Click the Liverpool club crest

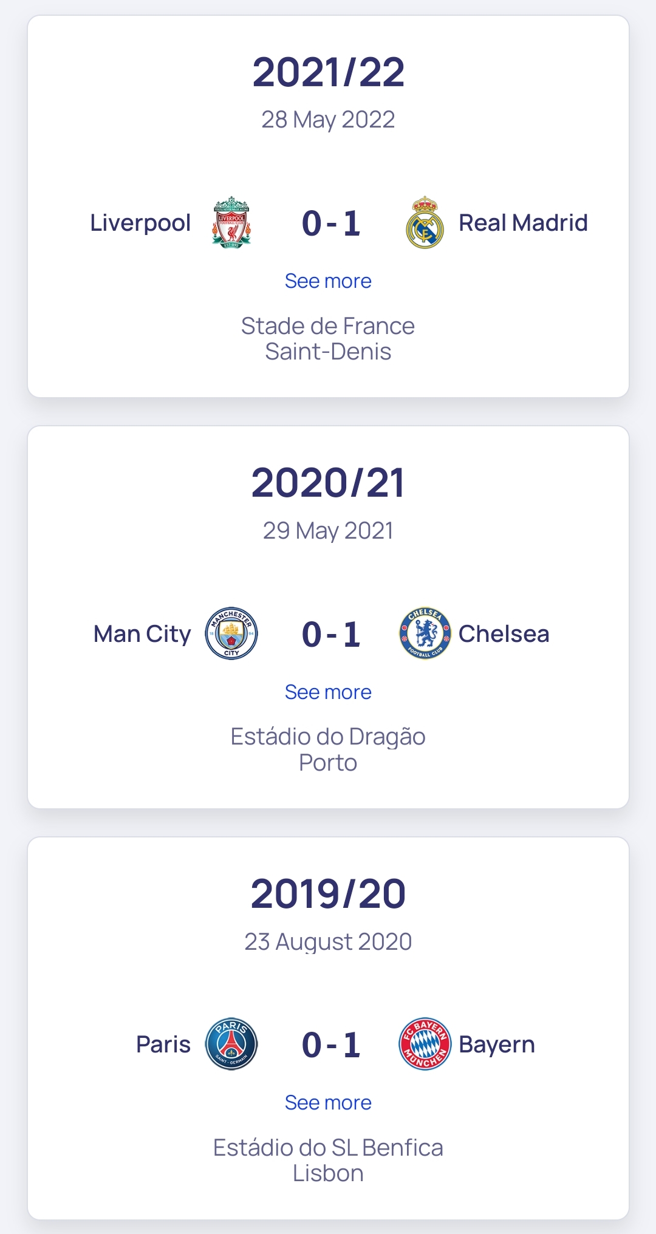coord(231,222)
